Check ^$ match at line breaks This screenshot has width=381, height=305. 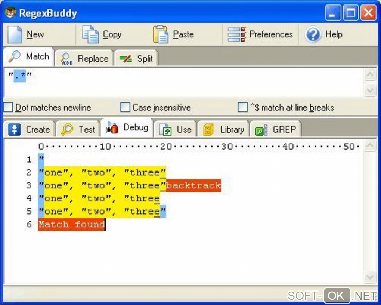tap(242, 107)
